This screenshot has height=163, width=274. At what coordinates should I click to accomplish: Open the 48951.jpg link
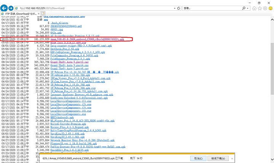[x=57, y=30]
